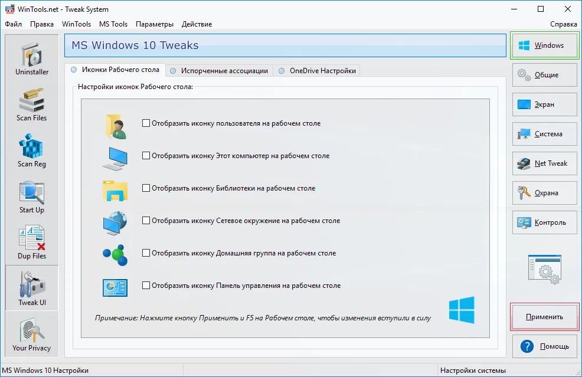This screenshot has height=377, width=582.
Task: Click the MS Windows 10 Настройки status text
Action: (45, 371)
